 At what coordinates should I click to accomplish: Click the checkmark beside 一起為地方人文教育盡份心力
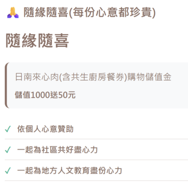pos(8,171)
